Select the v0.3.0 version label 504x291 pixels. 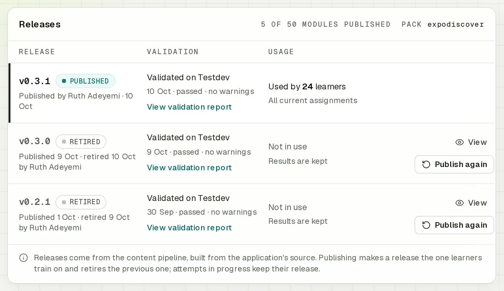click(35, 141)
